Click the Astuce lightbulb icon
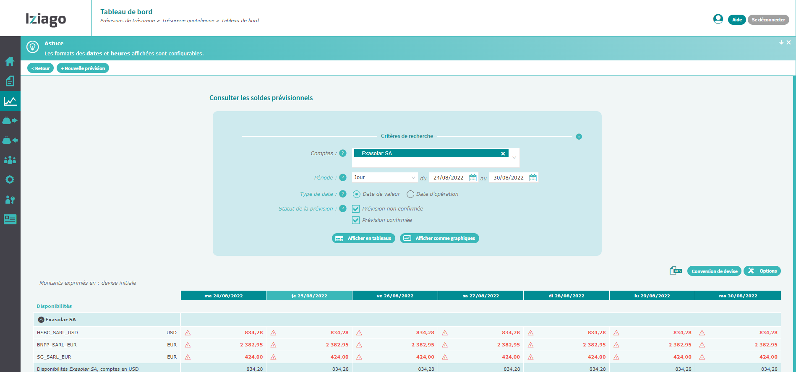Image resolution: width=796 pixels, height=372 pixels. (x=33, y=47)
